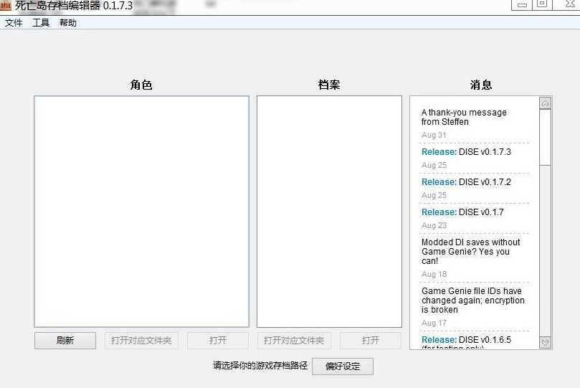Open the Release: DISE v0.1.7.3 news item
The width and height of the screenshot is (580, 388).
(x=466, y=151)
